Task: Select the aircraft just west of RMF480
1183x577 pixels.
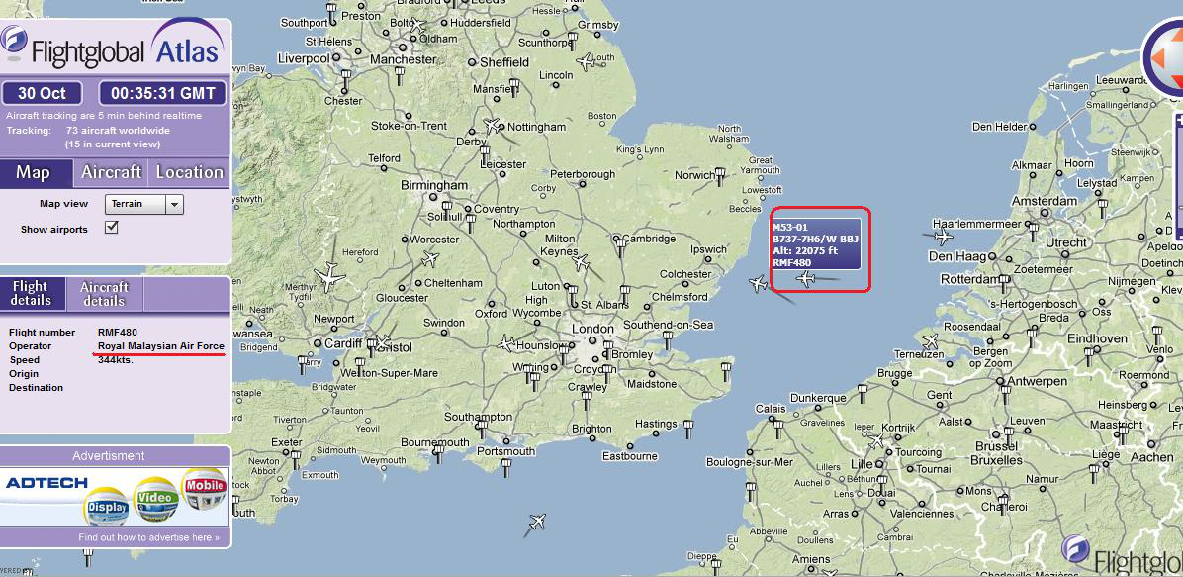Action: 759,284
